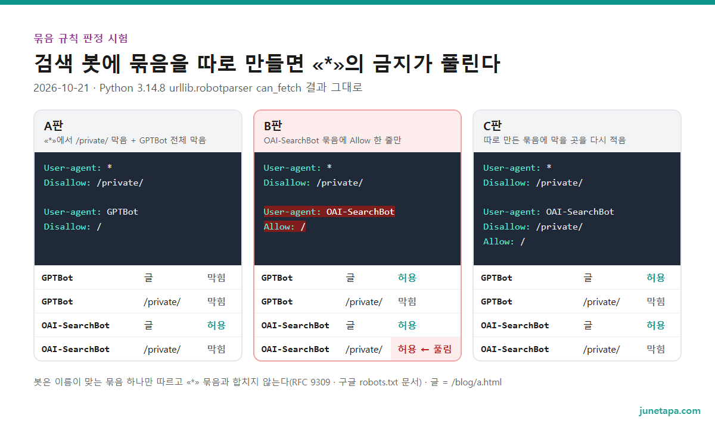Click 'User-agent: *' line in C판 code
This screenshot has height=427, width=715.
click(x=517, y=168)
